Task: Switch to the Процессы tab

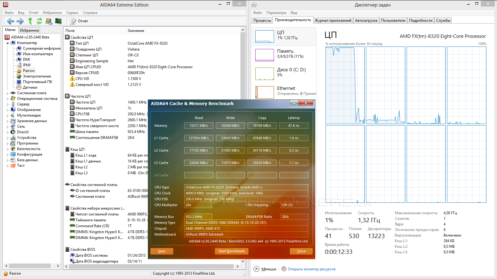Action: (x=262, y=20)
